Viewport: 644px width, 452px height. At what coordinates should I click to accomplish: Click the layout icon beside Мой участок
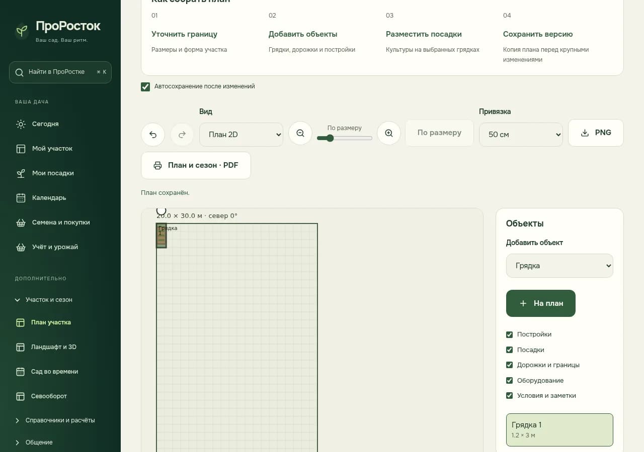click(x=21, y=149)
